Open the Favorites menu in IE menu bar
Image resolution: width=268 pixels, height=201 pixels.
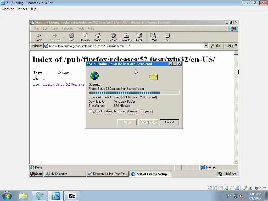coord(68,29)
